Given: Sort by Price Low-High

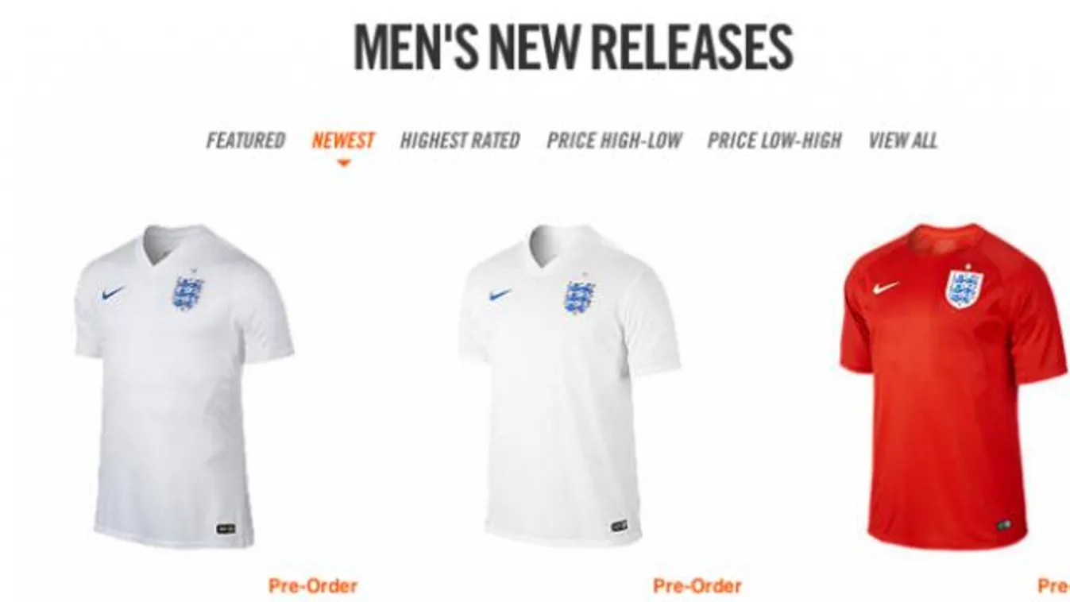Looking at the screenshot, I should (774, 141).
